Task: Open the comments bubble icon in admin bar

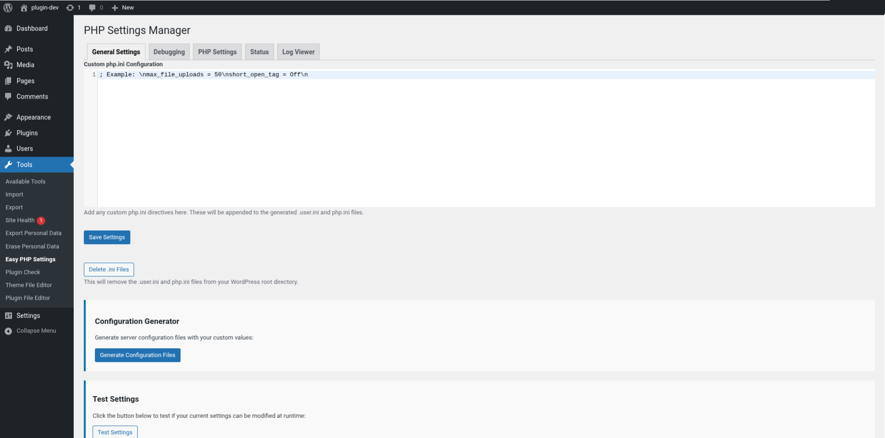Action: click(92, 7)
